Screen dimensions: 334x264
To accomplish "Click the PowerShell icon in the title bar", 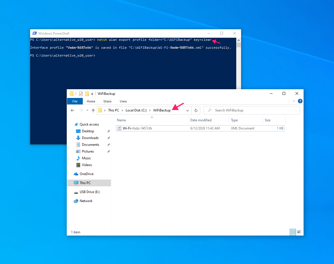I will coord(35,33).
